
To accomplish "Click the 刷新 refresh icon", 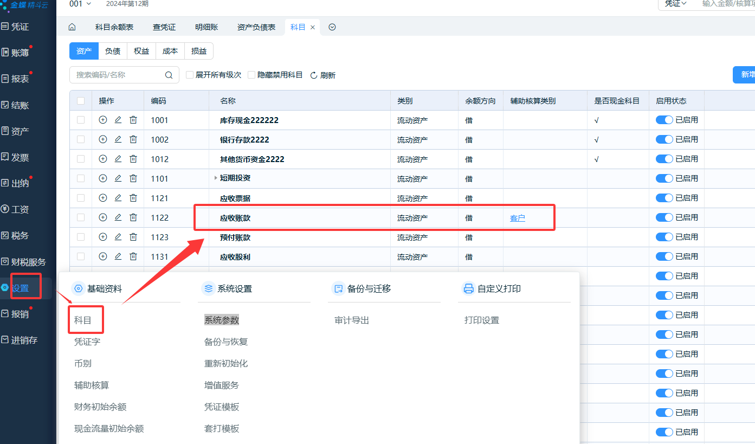I will (x=314, y=75).
